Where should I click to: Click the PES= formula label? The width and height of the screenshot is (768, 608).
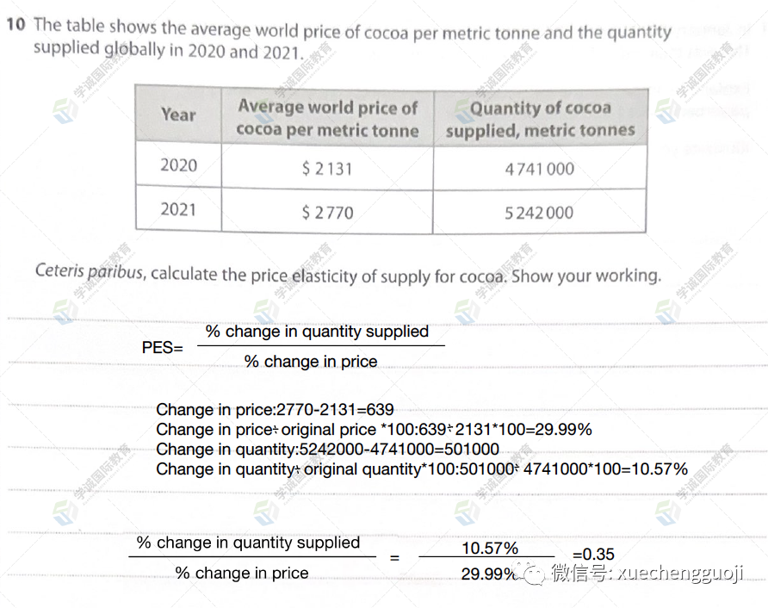pyautogui.click(x=162, y=347)
